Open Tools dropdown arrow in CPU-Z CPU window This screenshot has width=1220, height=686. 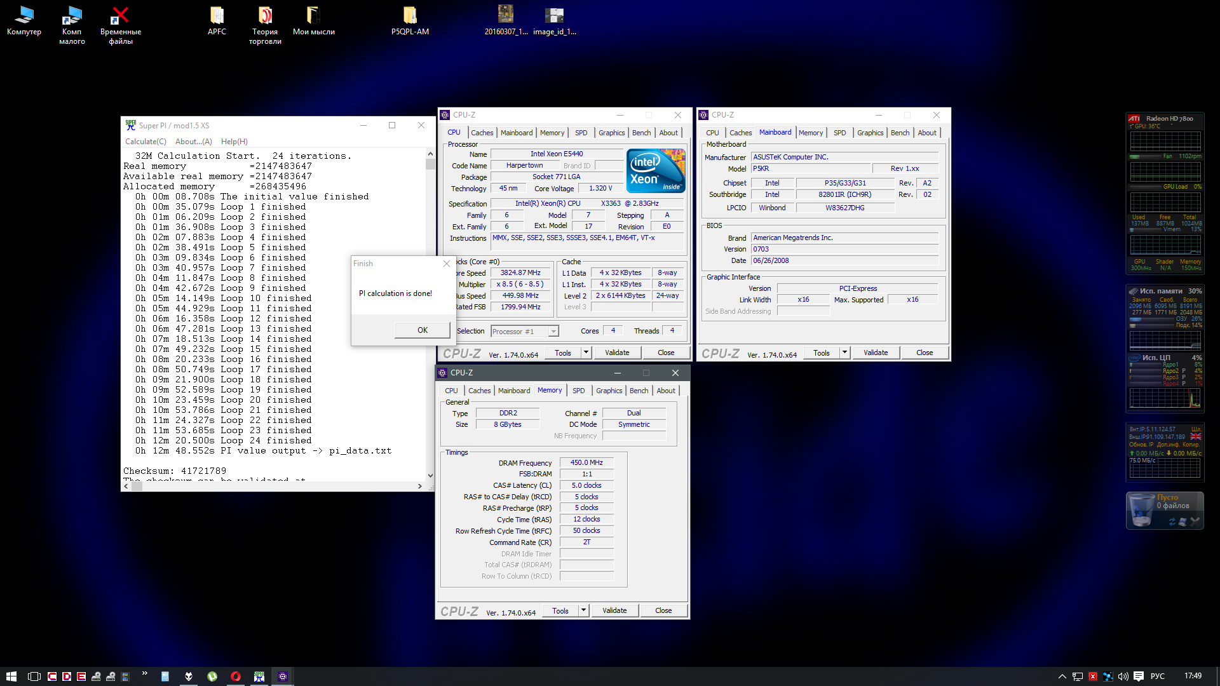coord(586,353)
